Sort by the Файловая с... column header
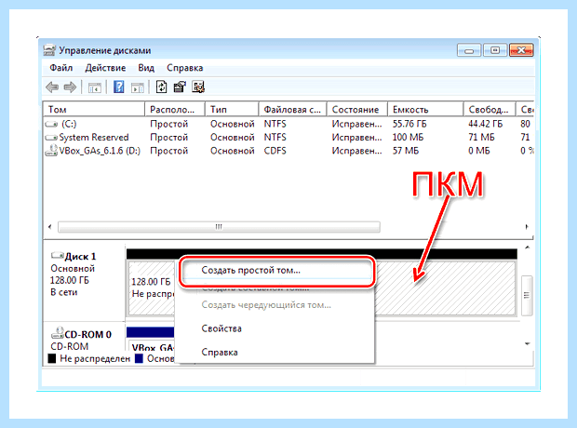Image resolution: width=577 pixels, height=428 pixels. 292,109
